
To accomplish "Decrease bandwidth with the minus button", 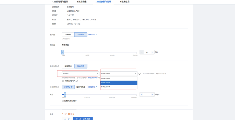I will tap(142, 94).
